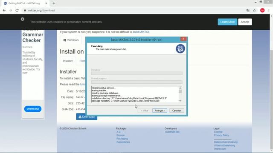This screenshot has width=273, height=153.
Task: Open the Impressum link
Action: [x=220, y=149]
